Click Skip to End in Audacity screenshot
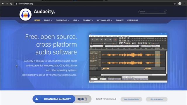The image size is (187, 105). 110,40
